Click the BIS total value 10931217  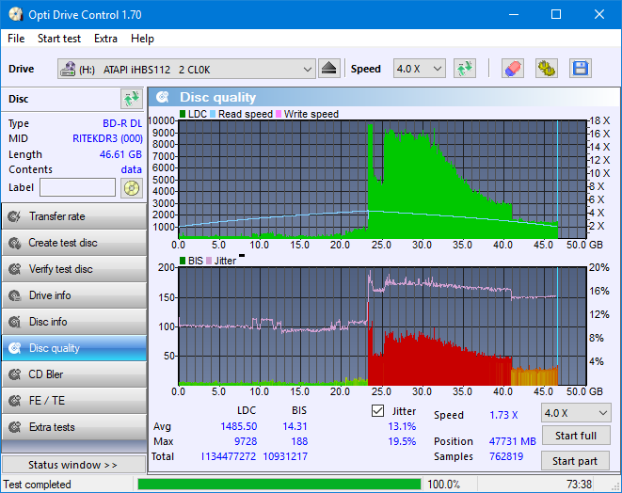click(285, 456)
